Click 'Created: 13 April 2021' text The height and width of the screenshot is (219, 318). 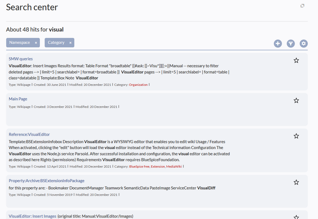(50, 167)
